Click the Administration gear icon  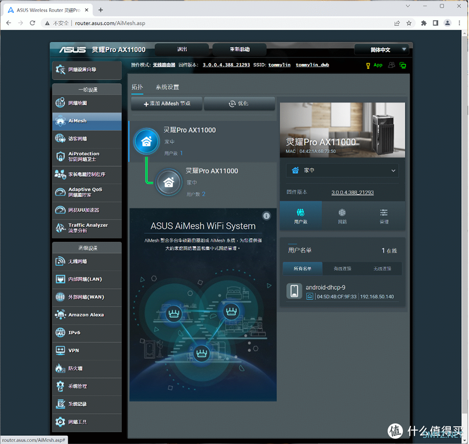click(x=60, y=386)
